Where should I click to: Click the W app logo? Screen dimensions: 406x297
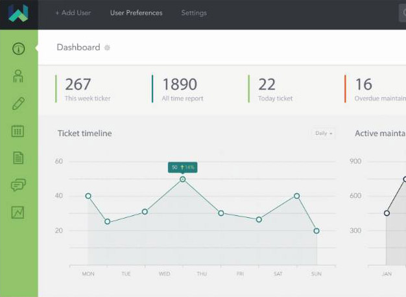19,14
